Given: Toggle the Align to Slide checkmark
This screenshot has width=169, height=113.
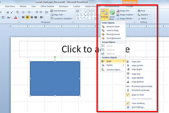Looking at the screenshot, I should 128,95.
